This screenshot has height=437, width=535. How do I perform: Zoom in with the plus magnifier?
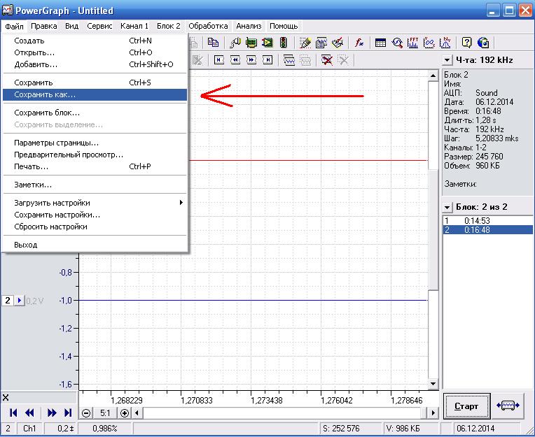tap(125, 413)
